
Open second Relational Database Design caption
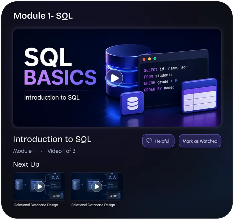(93, 205)
